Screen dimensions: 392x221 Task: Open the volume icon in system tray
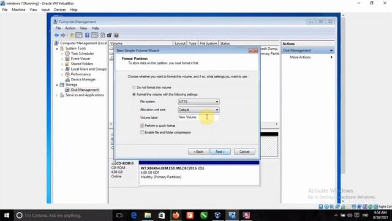350,215
